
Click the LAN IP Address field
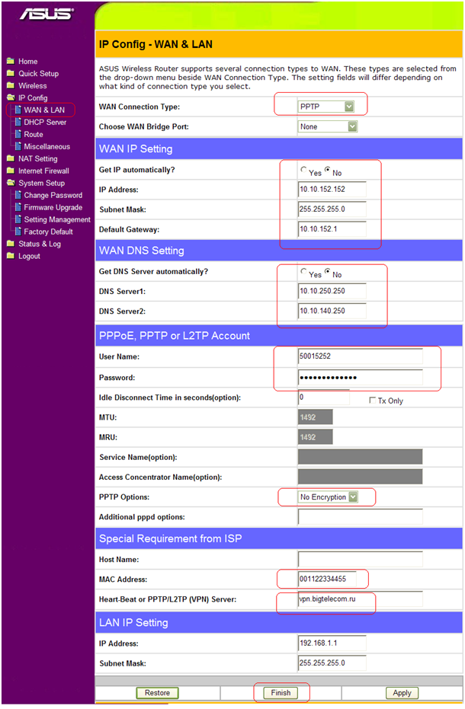(332, 644)
